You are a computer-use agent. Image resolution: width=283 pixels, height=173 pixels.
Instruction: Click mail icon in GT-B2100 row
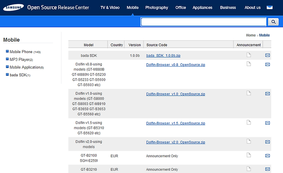click(x=268, y=155)
